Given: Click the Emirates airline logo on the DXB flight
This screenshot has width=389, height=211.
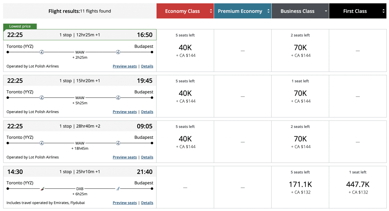Looking at the screenshot, I should coord(43,188).
